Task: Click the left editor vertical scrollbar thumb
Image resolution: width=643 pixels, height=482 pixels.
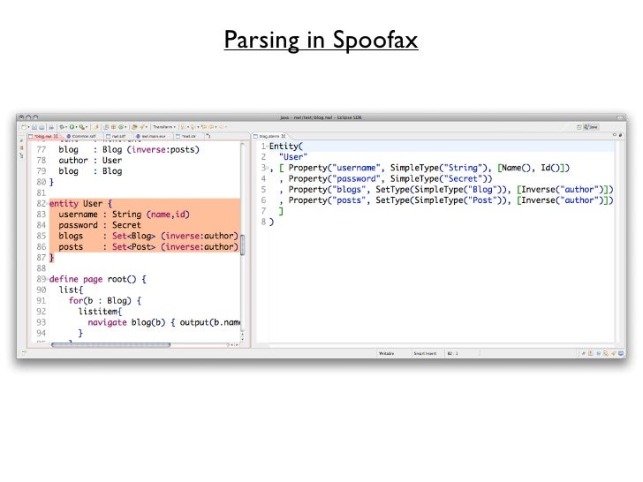Action: (x=242, y=245)
